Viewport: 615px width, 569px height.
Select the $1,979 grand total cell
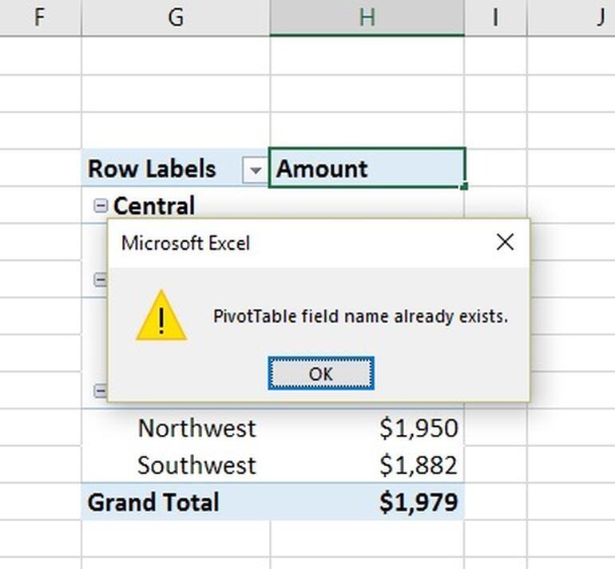pos(367,503)
